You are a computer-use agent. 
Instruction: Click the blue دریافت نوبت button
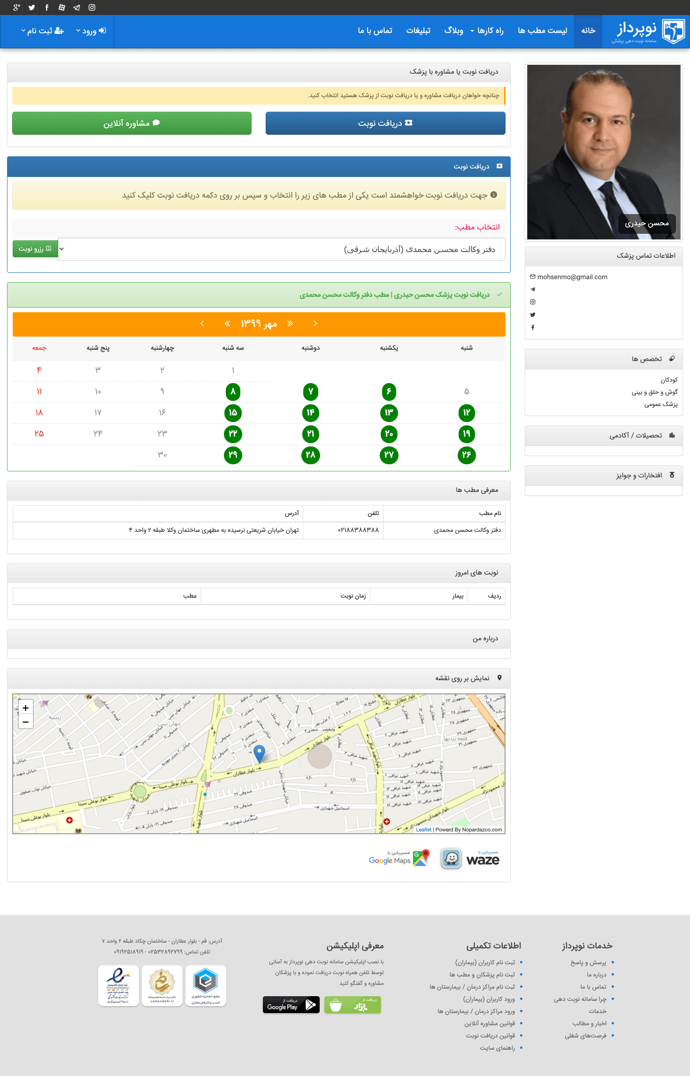(385, 123)
